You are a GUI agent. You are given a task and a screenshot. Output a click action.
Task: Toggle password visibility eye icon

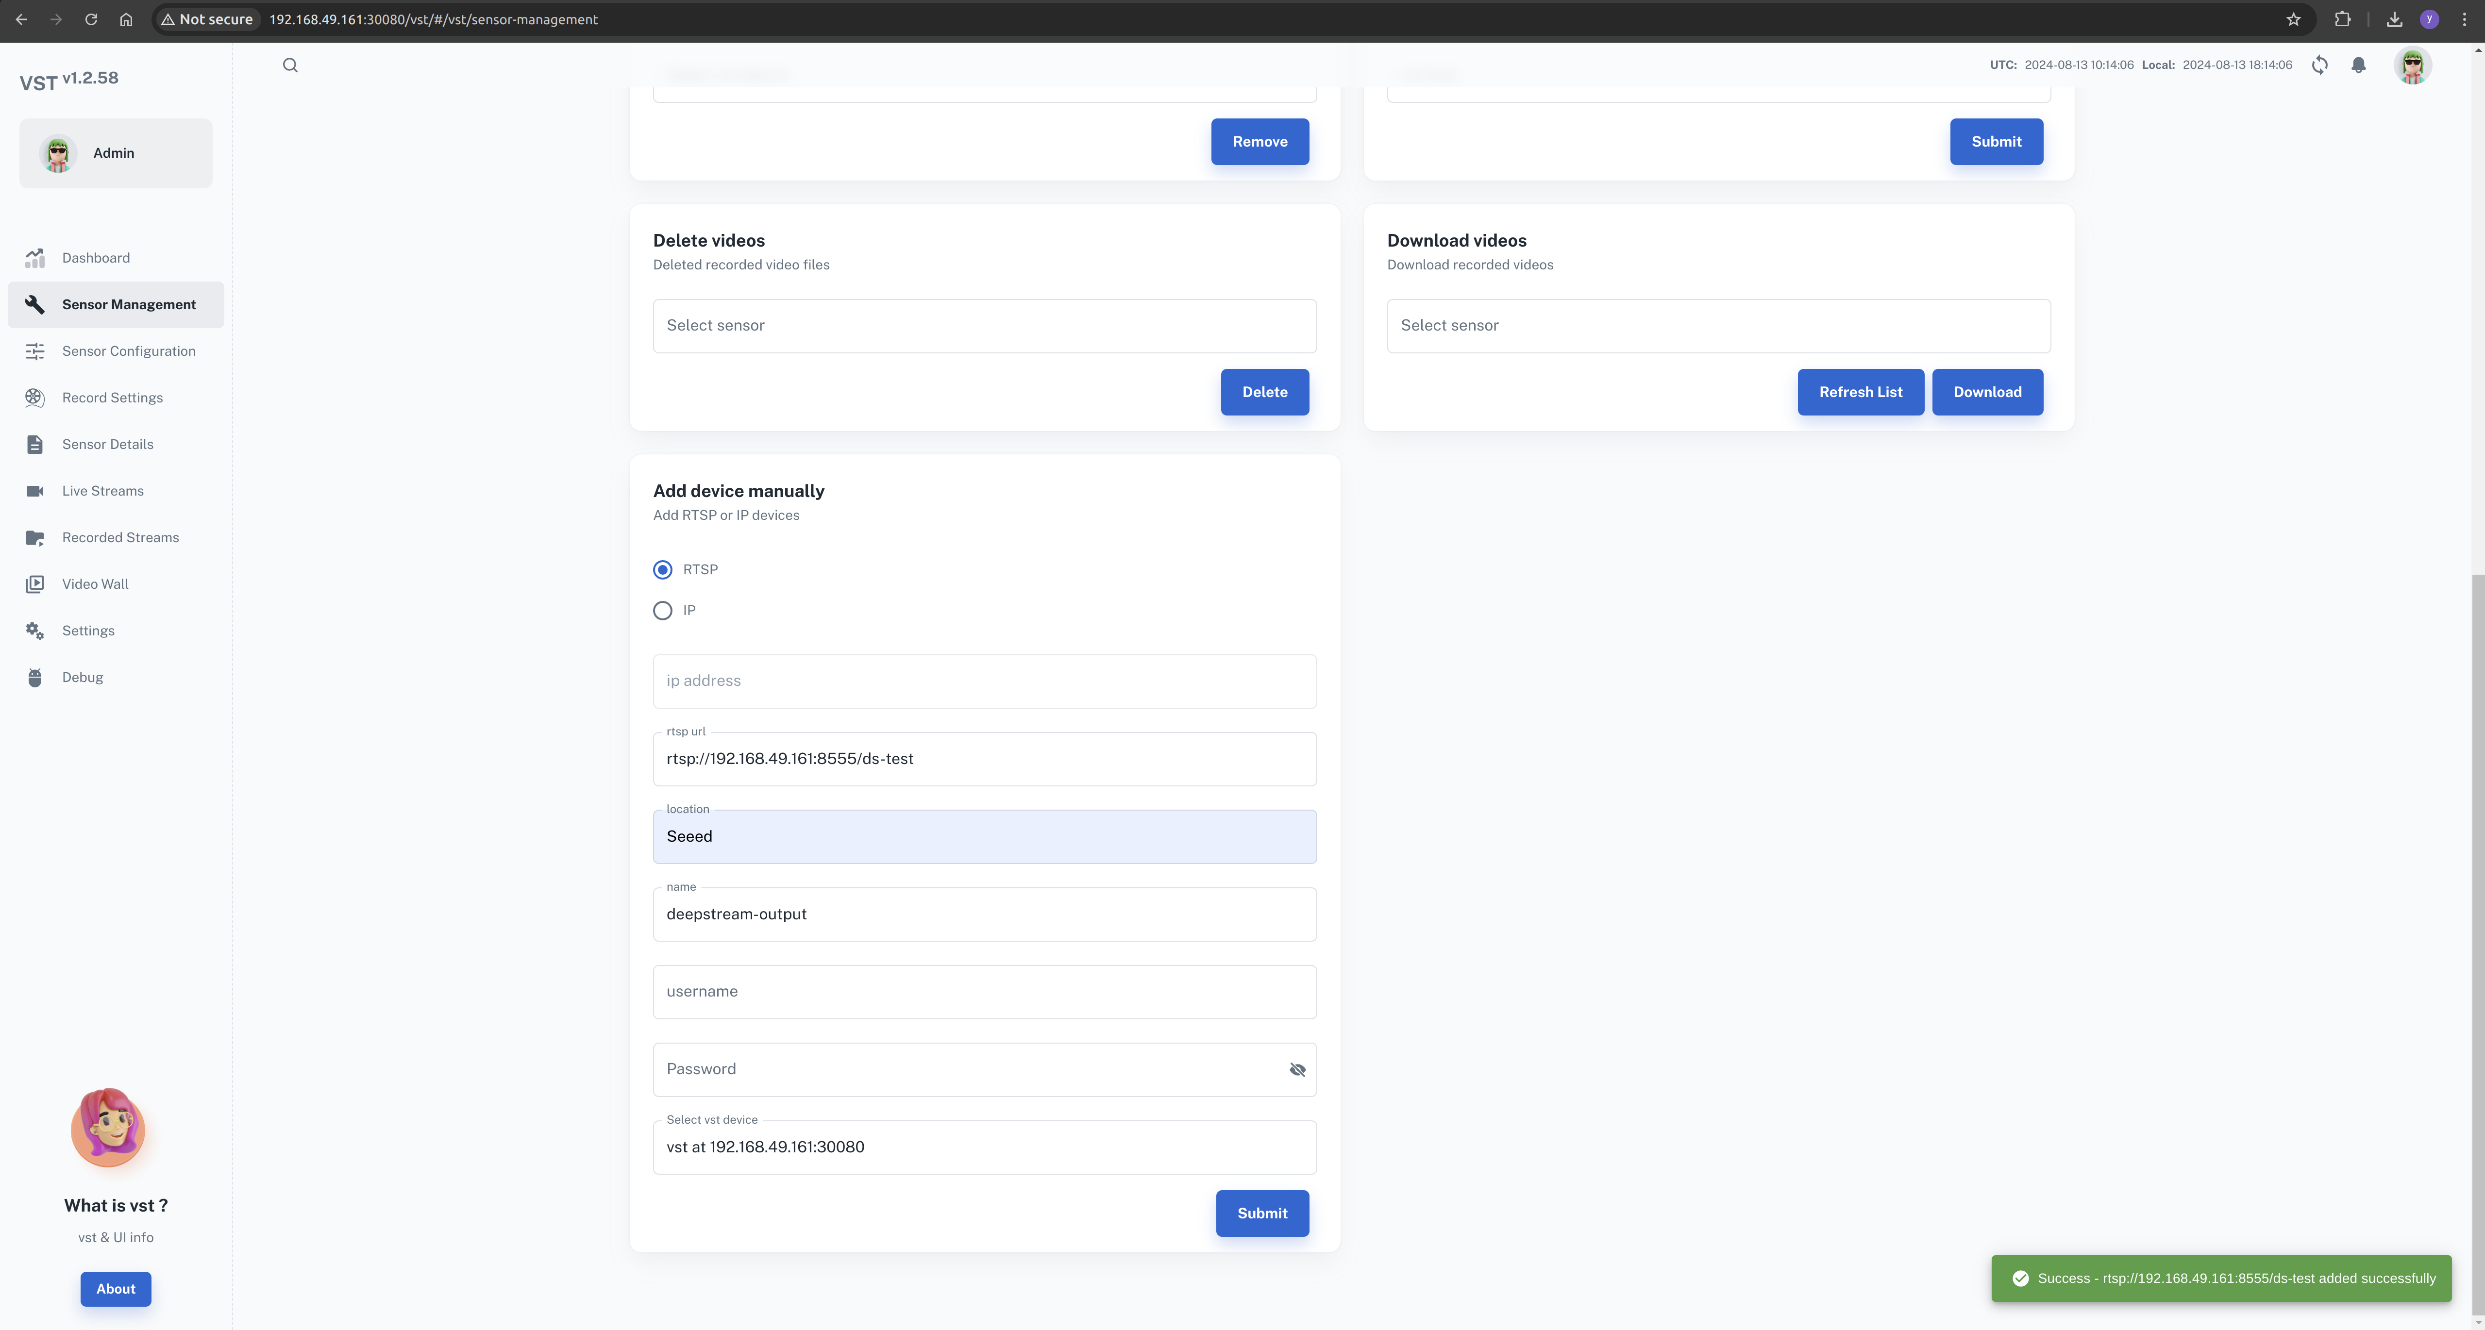click(1297, 1070)
